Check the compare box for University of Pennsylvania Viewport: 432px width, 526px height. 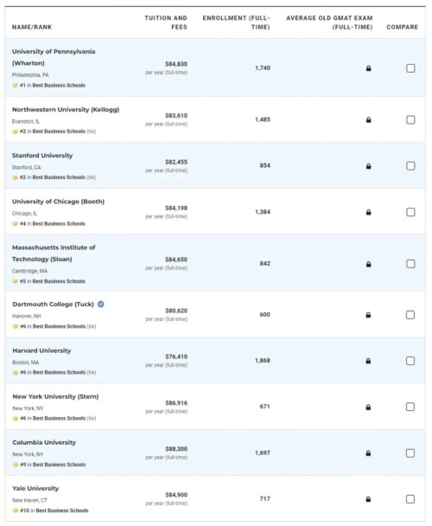(x=410, y=68)
